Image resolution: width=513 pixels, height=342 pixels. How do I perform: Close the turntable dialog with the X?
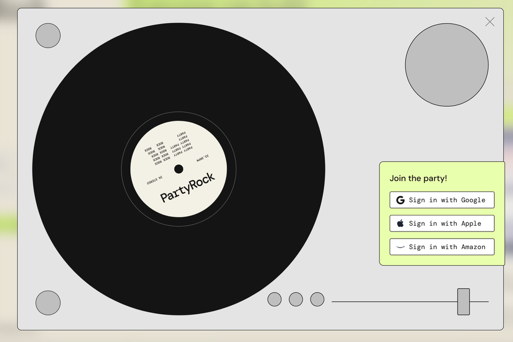490,22
